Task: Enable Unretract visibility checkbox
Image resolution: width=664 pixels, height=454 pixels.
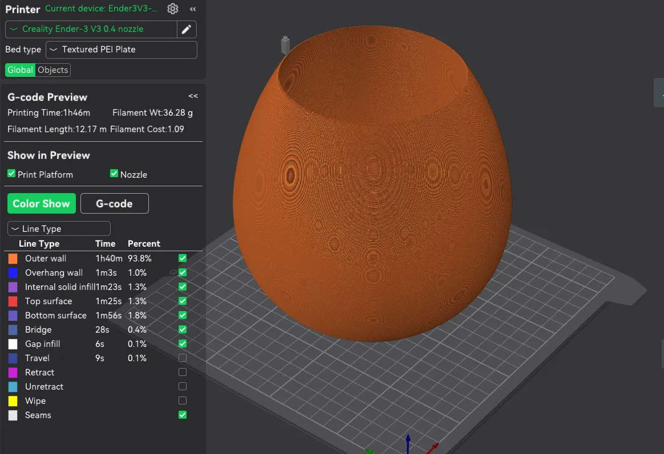Action: point(183,386)
